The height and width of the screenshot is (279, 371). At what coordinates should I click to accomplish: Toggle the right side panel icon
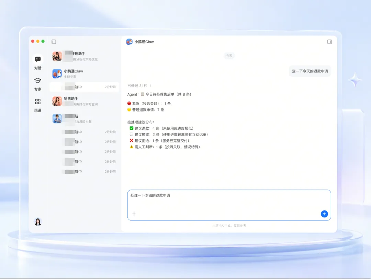pos(329,42)
